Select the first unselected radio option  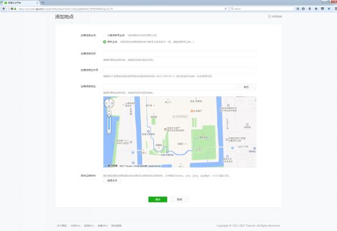[105, 35]
